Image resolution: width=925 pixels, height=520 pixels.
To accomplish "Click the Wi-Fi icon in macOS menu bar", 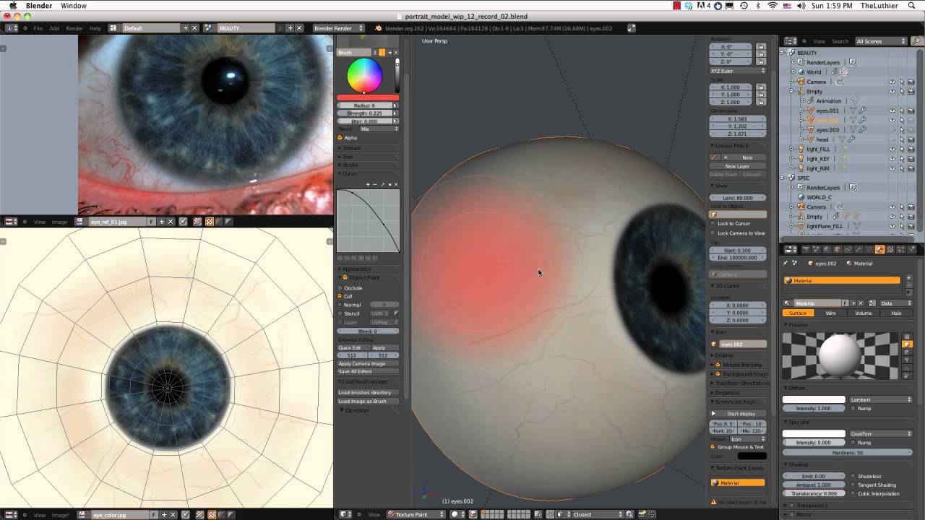I will 773,6.
